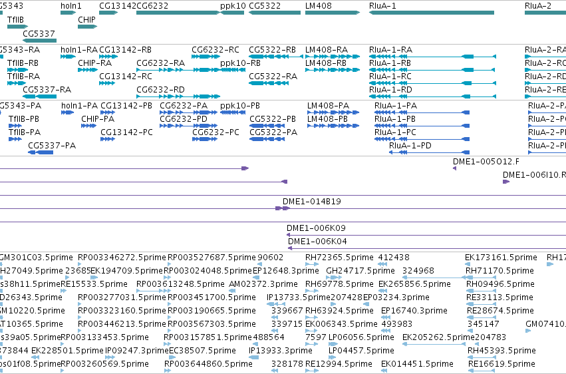Click the CG5337-RA transcript label

[47, 90]
